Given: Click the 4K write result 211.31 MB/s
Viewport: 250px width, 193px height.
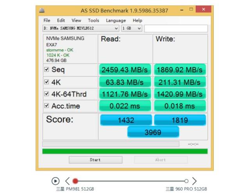Looking at the screenshot, I should (180, 82).
